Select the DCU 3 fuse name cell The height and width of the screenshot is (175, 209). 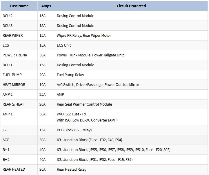coord(8,26)
